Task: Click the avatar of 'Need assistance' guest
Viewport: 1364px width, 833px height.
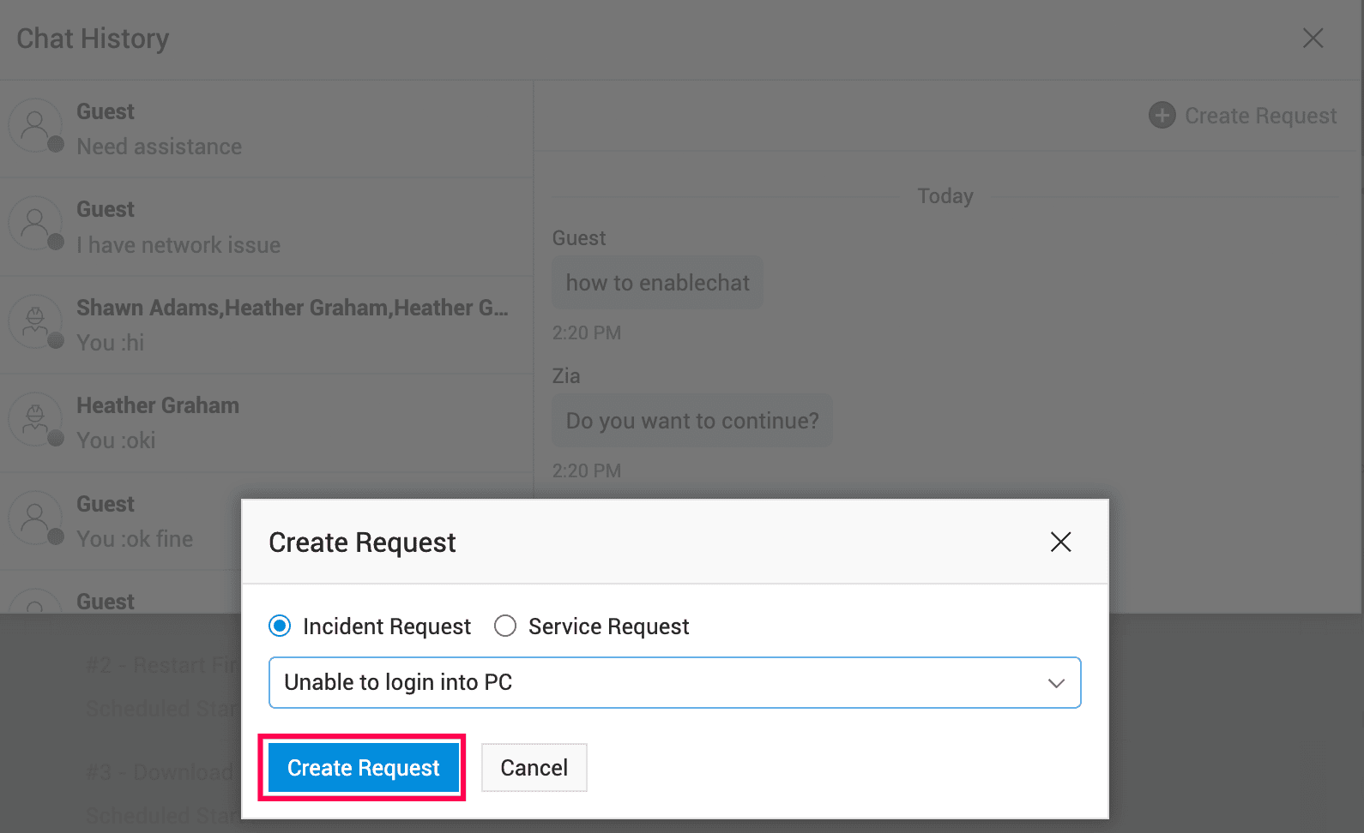Action: point(35,125)
